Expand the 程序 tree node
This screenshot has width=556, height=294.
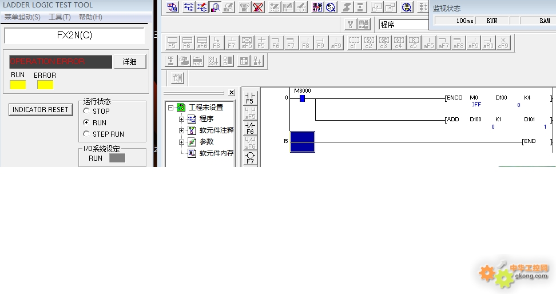(x=182, y=119)
